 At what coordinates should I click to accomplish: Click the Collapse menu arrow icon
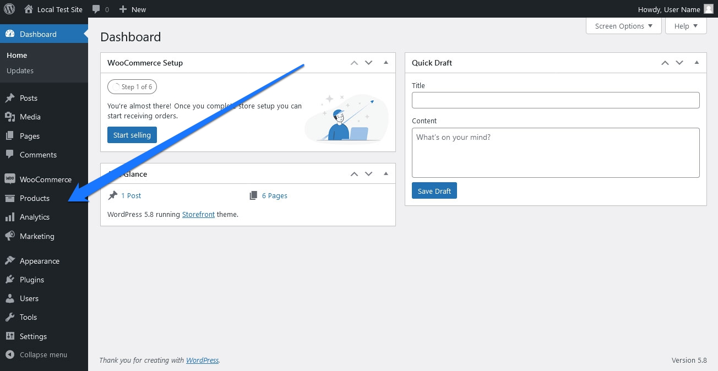point(10,355)
